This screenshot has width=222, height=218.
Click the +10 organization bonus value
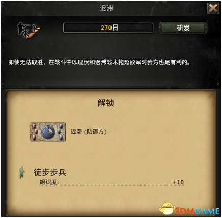[x=178, y=182]
